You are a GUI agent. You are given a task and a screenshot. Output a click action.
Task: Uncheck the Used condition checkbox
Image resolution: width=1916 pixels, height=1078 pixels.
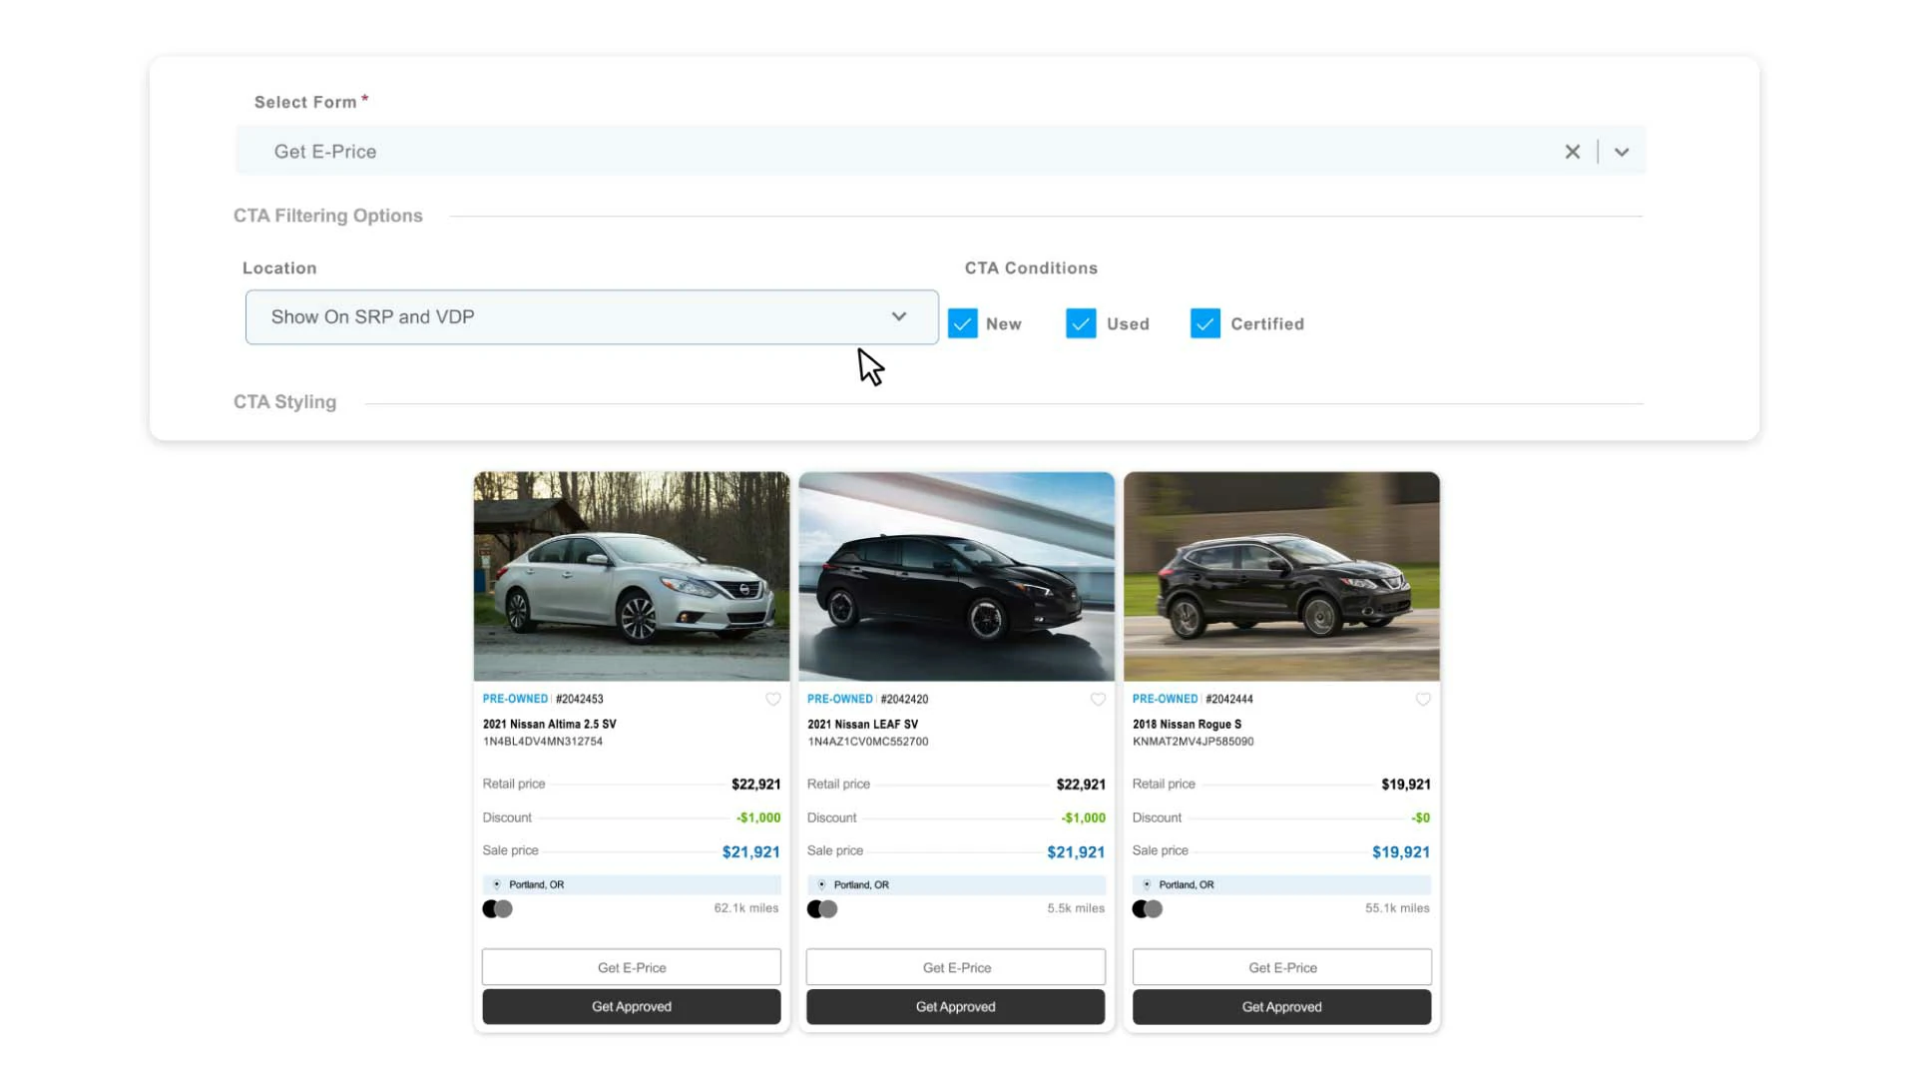(1081, 323)
